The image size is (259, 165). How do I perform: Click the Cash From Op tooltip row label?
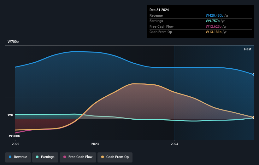[161, 32]
